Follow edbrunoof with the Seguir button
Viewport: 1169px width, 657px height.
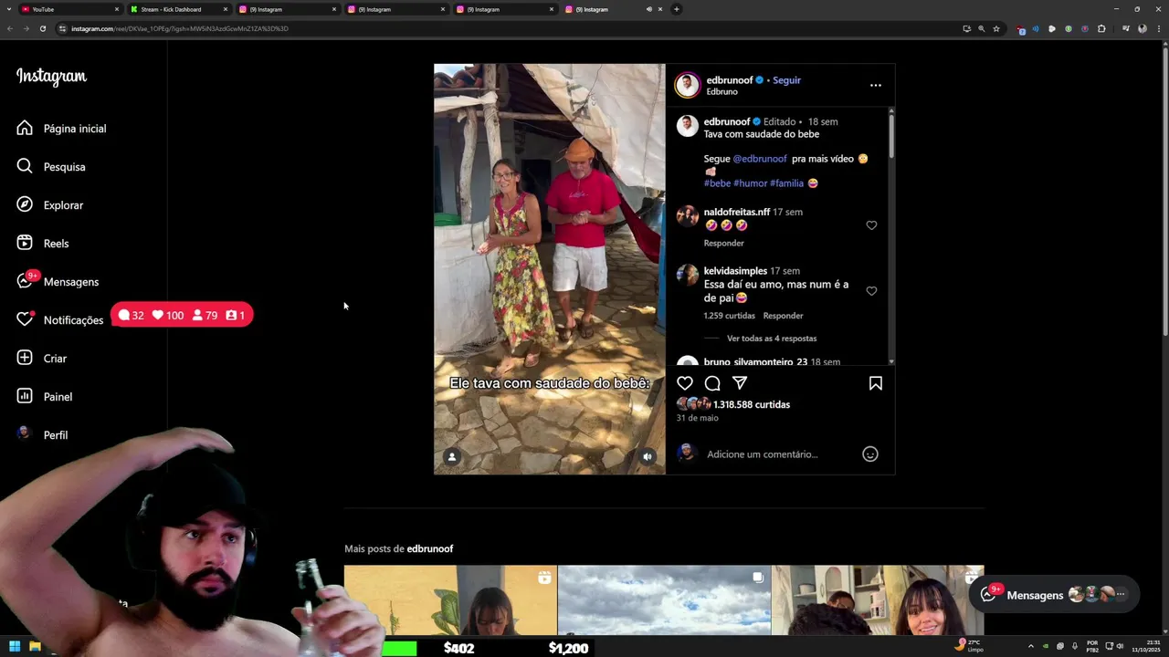point(786,80)
